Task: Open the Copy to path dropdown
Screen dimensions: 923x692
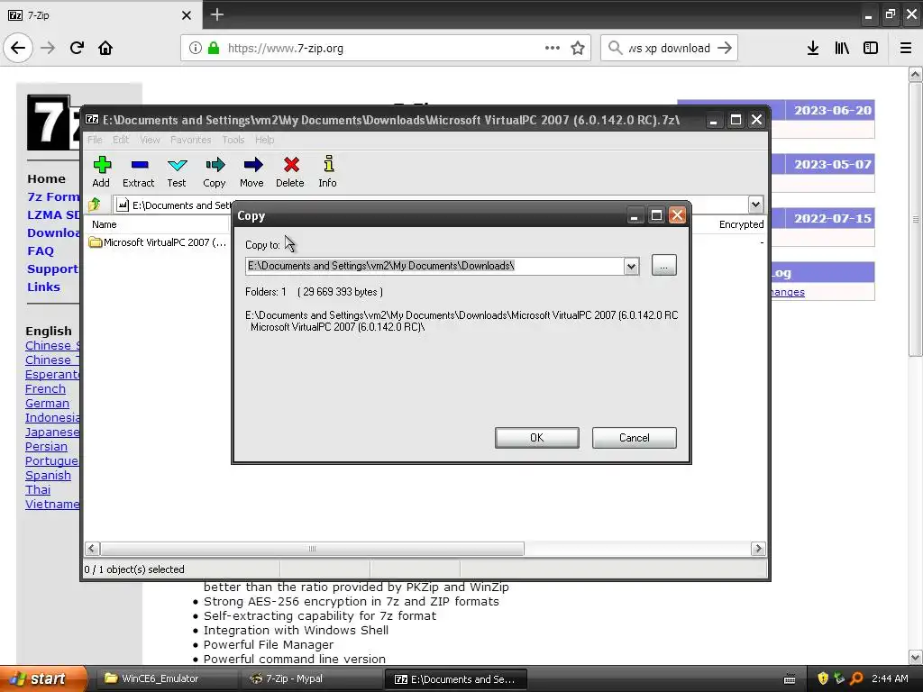Action: [631, 266]
